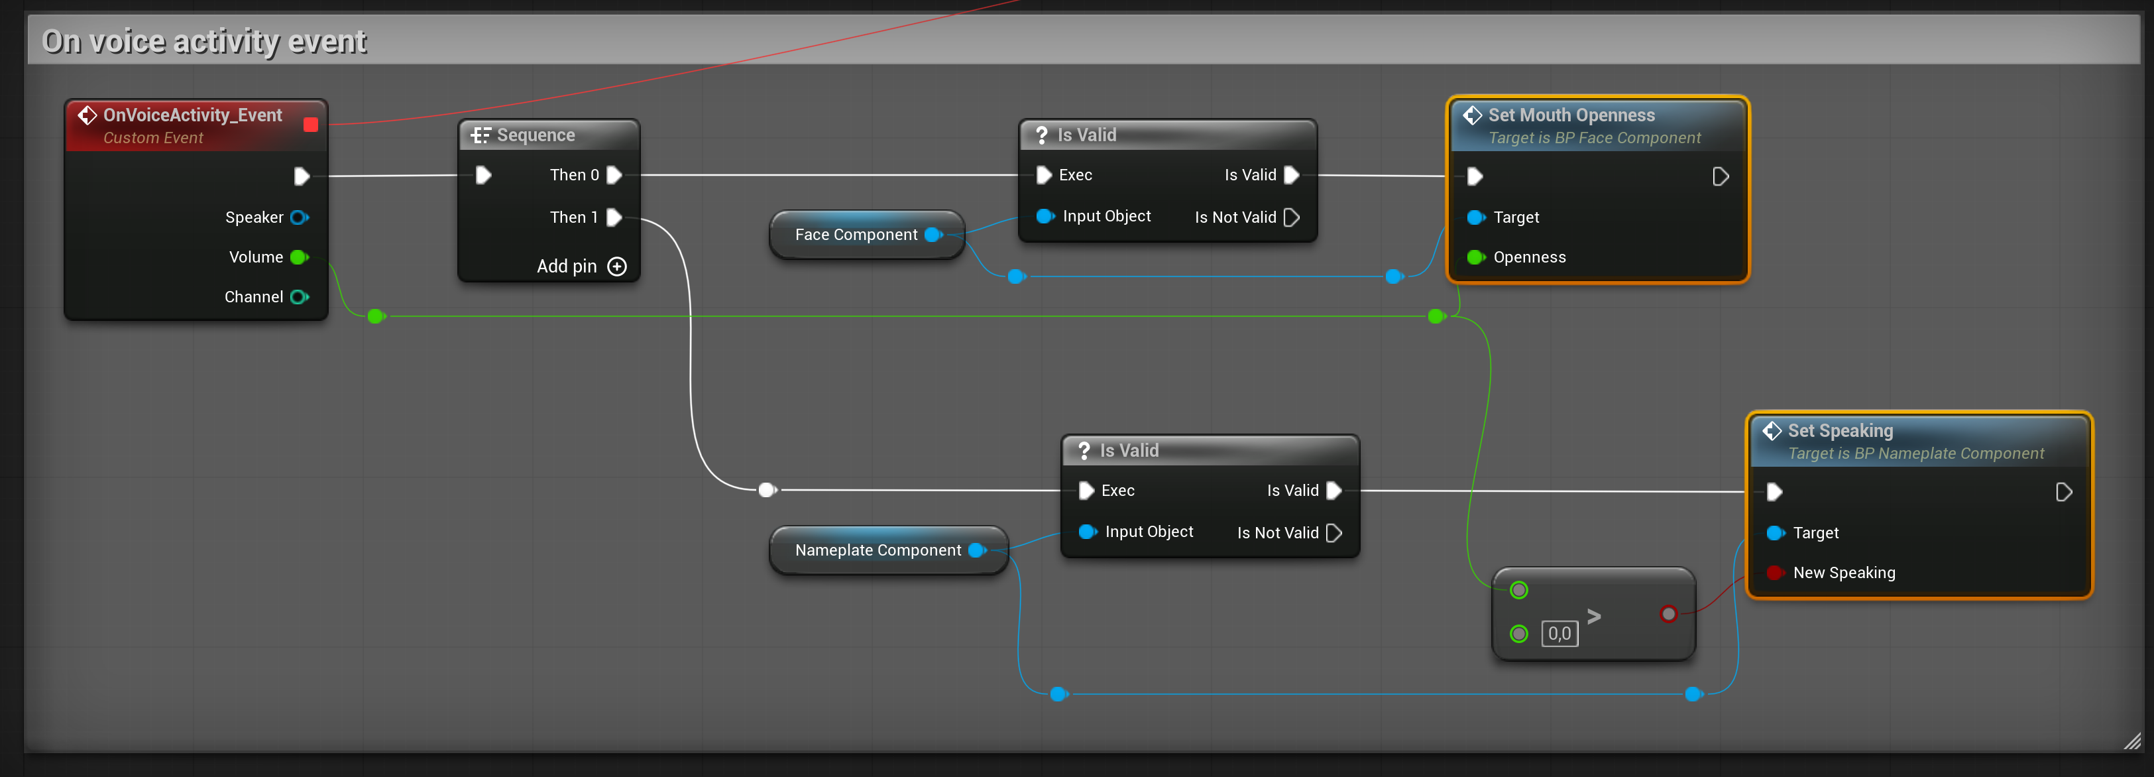This screenshot has width=2154, height=777.
Task: Click the Set Speaking Target pin
Action: point(1775,533)
